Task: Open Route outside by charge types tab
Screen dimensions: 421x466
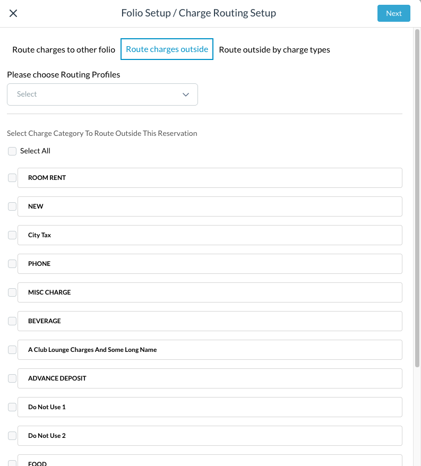Action: click(x=274, y=50)
